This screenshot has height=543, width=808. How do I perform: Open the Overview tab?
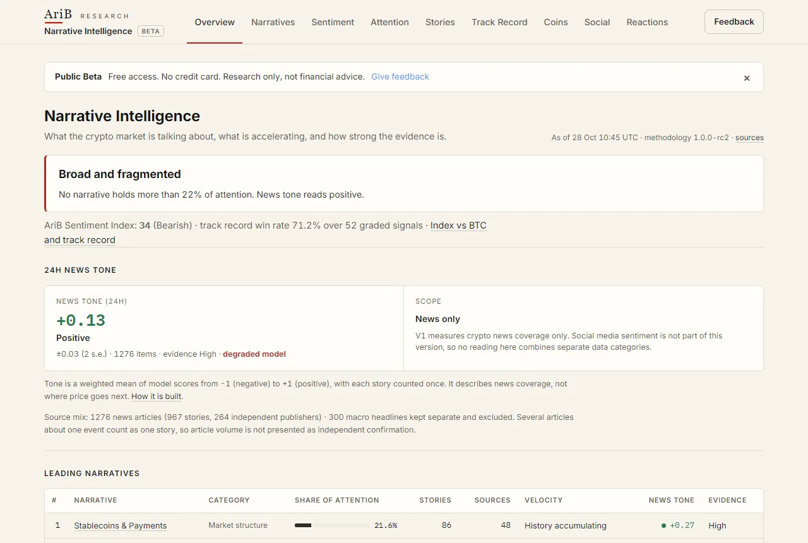pos(215,22)
